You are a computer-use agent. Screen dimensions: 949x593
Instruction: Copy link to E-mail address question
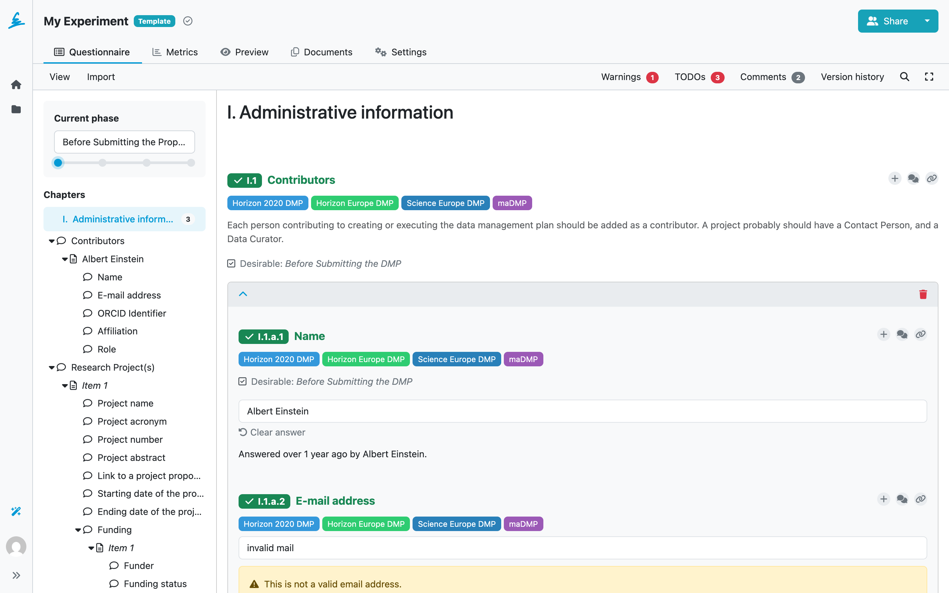pyautogui.click(x=920, y=499)
